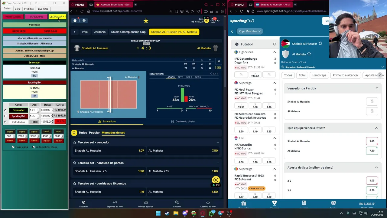Open Cassino in Estrelabet bottom navigation
The width and height of the screenshot is (387, 218).
tap(177, 204)
